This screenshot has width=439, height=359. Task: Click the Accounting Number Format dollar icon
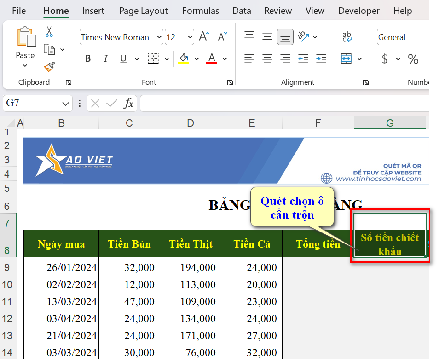(385, 59)
